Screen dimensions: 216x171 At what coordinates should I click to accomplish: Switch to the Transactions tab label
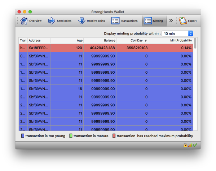pyautogui.click(x=129, y=21)
